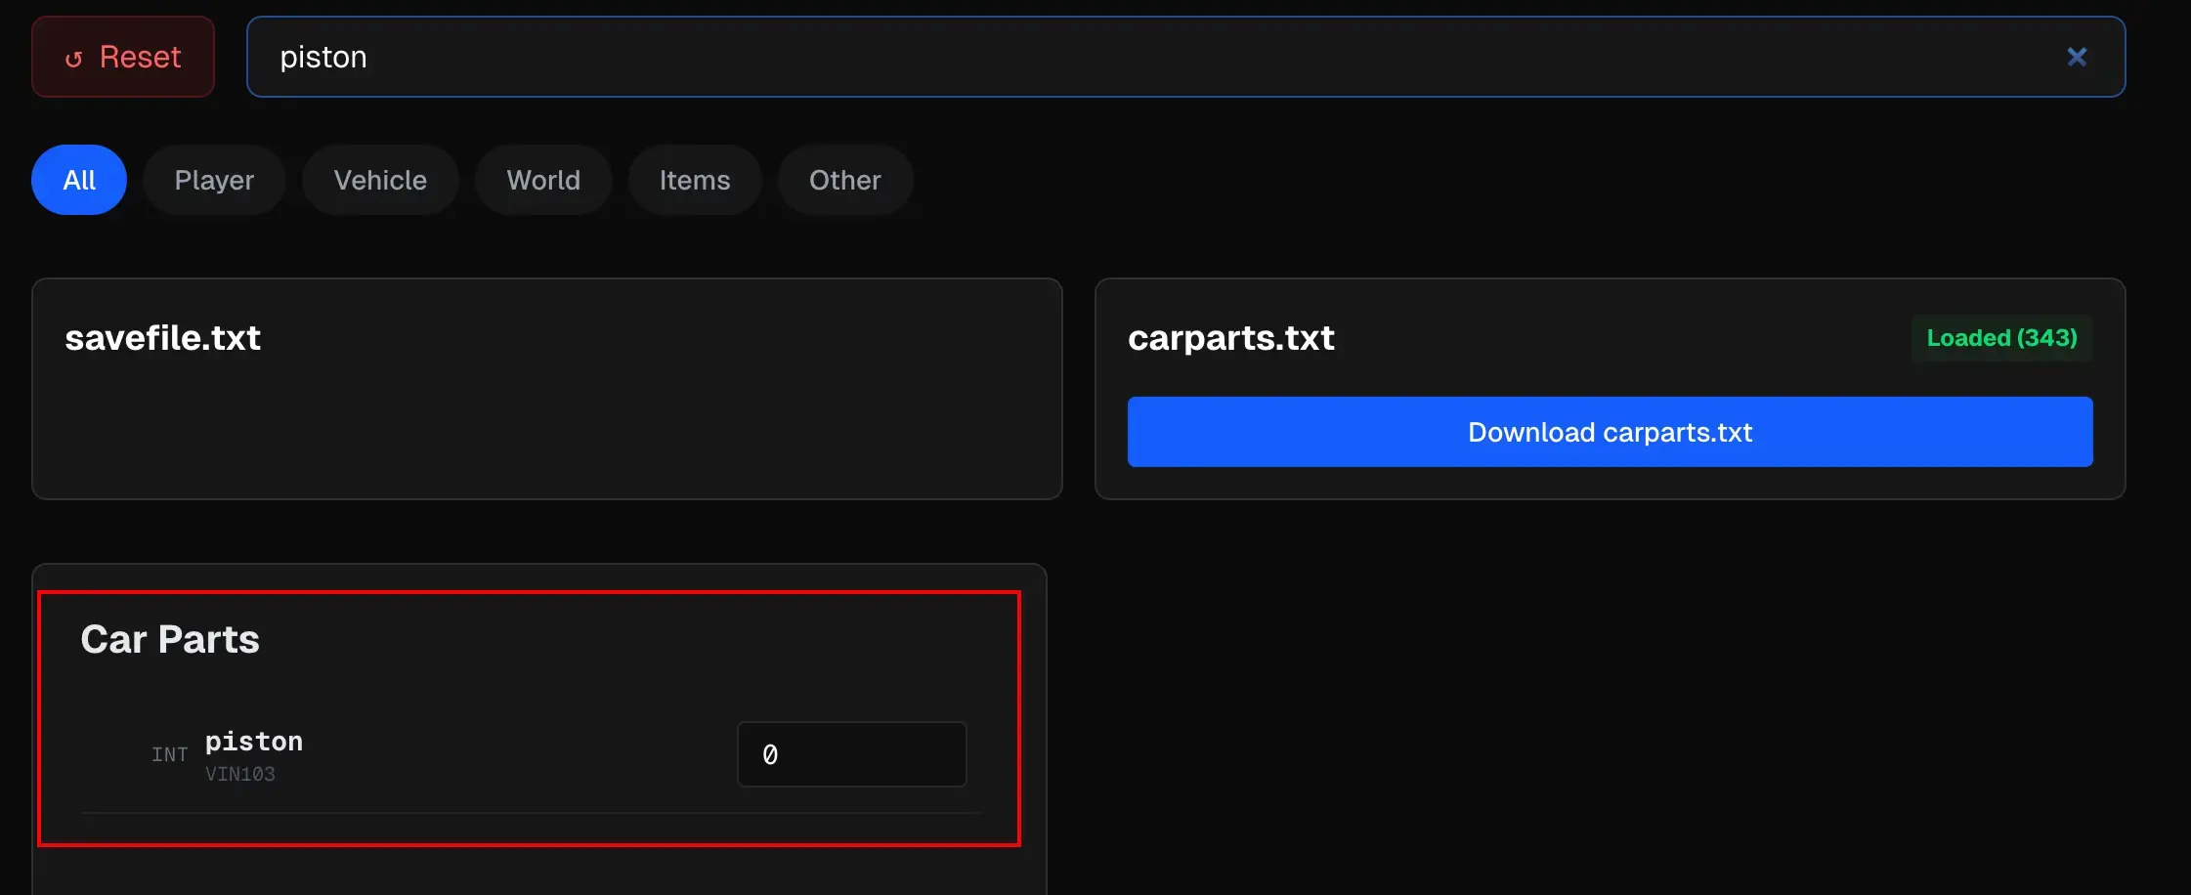
Task: Edit the piston value input field
Action: [851, 754]
